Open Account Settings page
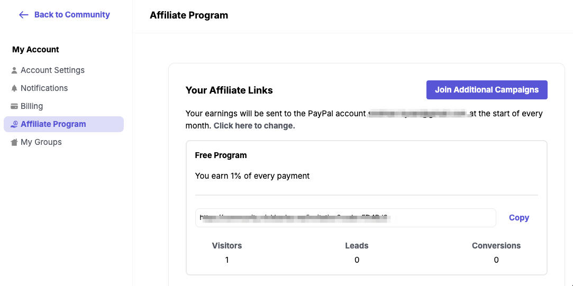The image size is (573, 286). coord(52,70)
